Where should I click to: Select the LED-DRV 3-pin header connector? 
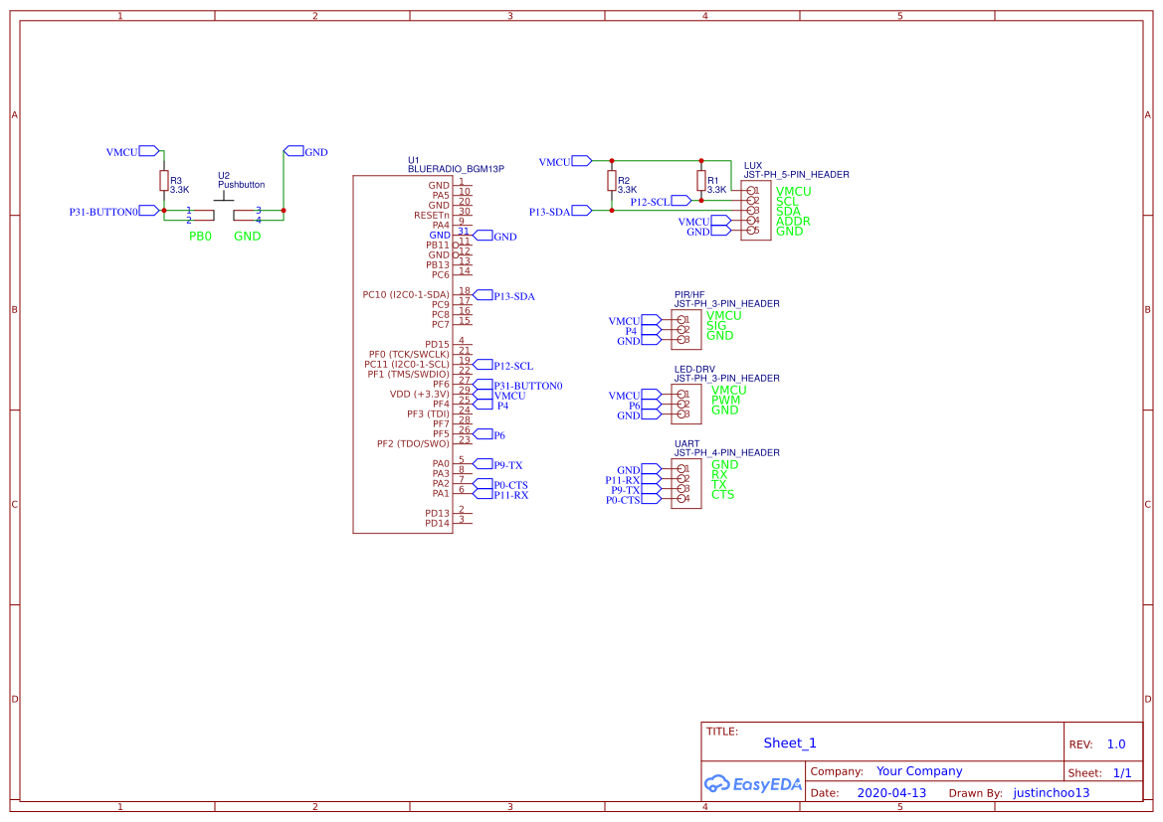point(685,405)
